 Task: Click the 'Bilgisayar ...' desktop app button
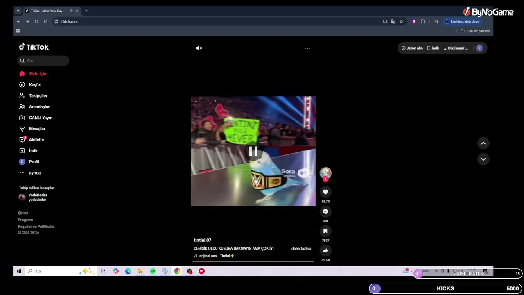[455, 48]
